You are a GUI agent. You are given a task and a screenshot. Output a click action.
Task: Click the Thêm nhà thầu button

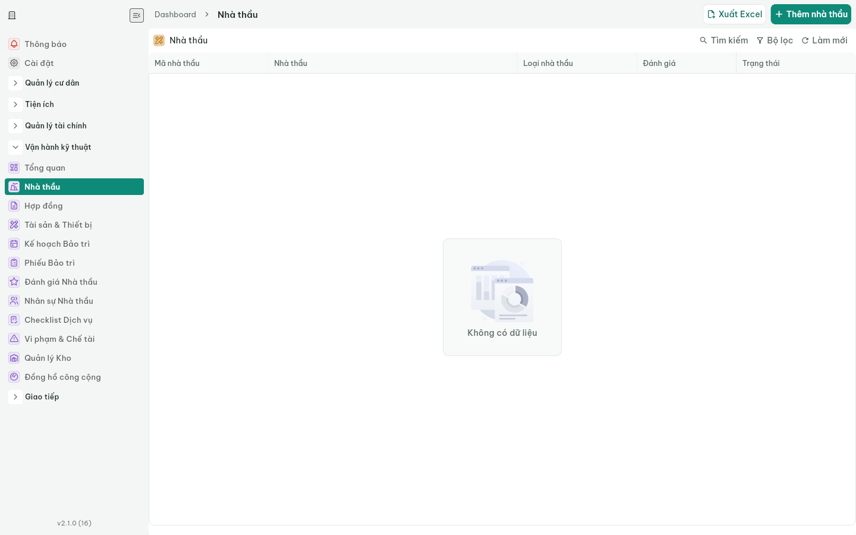click(x=811, y=14)
